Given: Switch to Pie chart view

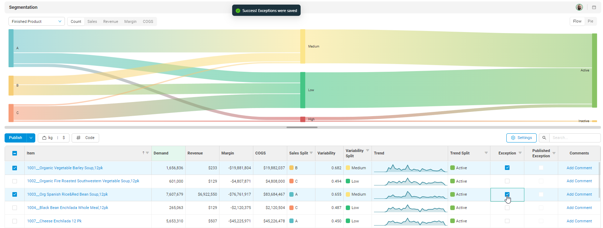Looking at the screenshot, I should click(x=590, y=21).
